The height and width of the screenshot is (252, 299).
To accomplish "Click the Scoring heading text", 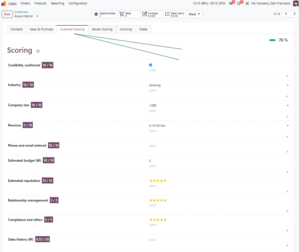I will pos(20,50).
